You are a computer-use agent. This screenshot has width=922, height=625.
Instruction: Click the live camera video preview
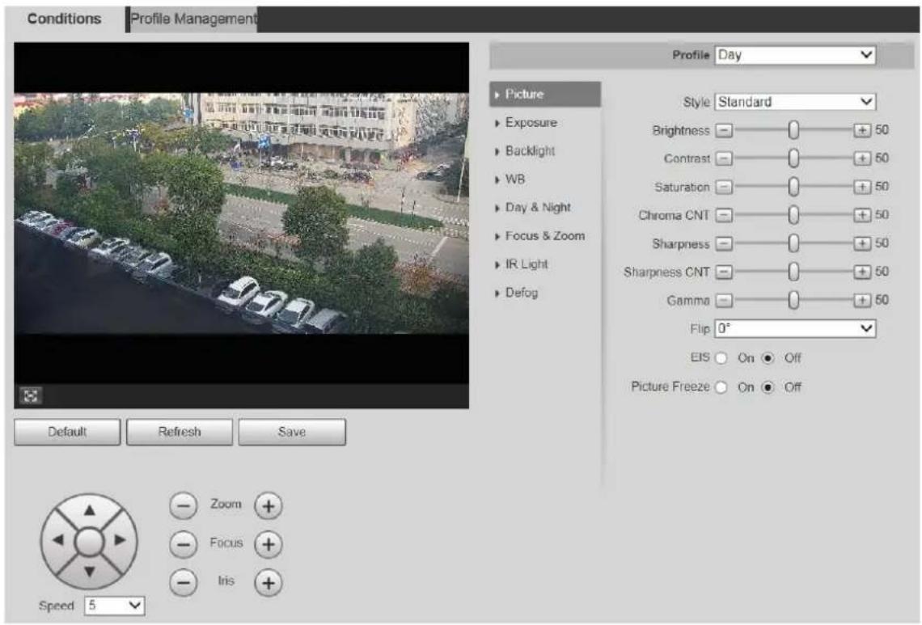click(x=241, y=213)
